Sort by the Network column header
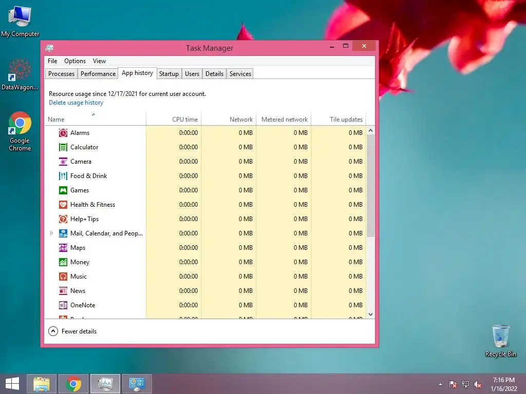526x394 pixels. (229, 118)
